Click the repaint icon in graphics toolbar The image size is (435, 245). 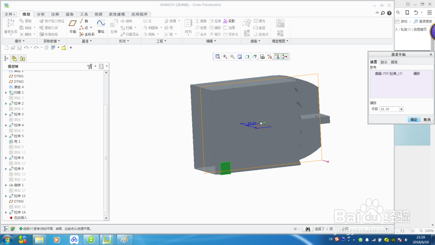click(240, 57)
